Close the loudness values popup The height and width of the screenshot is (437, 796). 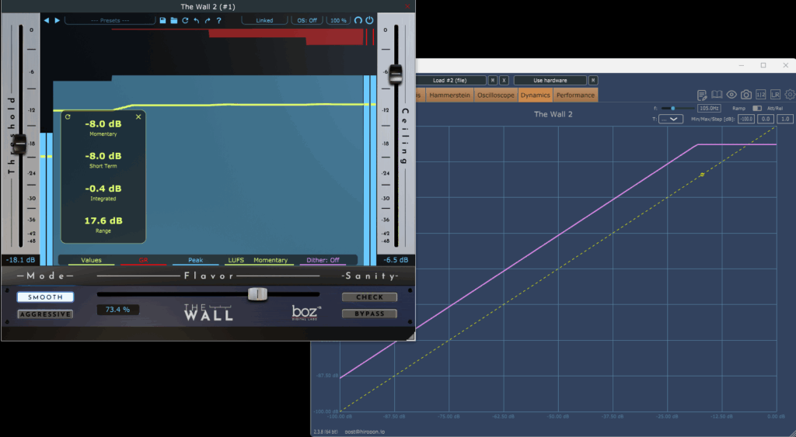pos(138,116)
